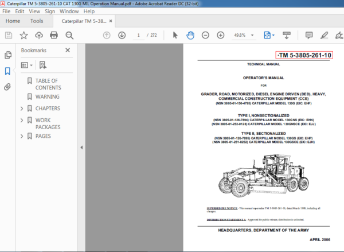Click the page number input field
Screen dimensions: 344x252
pos(139,35)
